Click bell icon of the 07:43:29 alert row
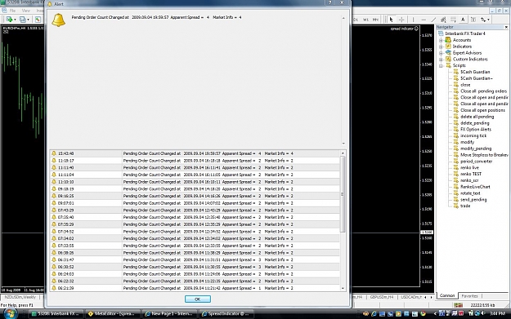Screen dimensions: 511x319 [54, 210]
